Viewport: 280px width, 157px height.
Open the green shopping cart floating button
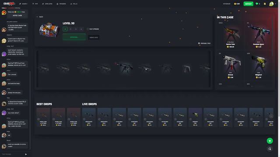pyautogui.click(x=270, y=141)
